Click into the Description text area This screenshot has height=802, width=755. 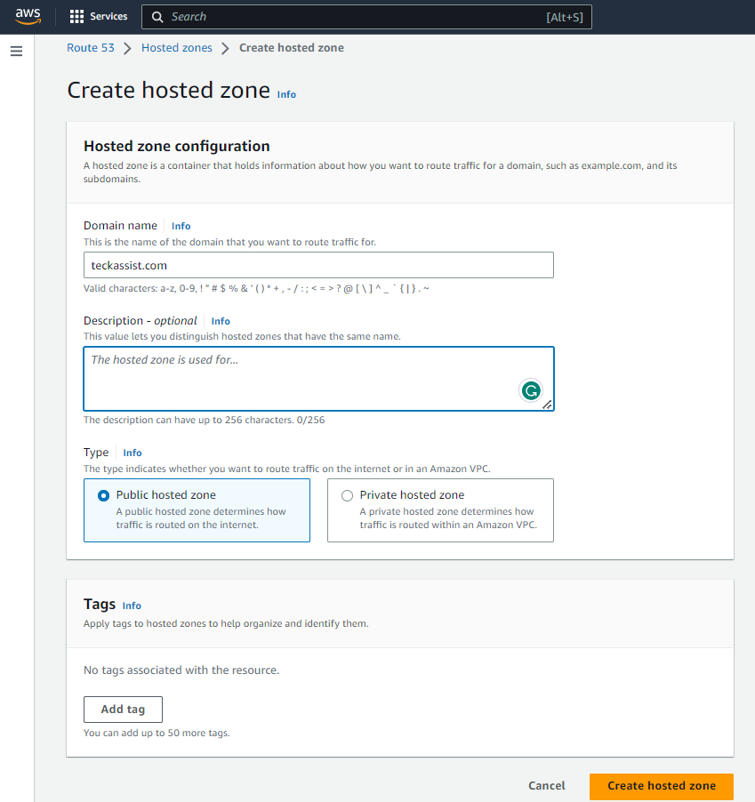pos(302,378)
